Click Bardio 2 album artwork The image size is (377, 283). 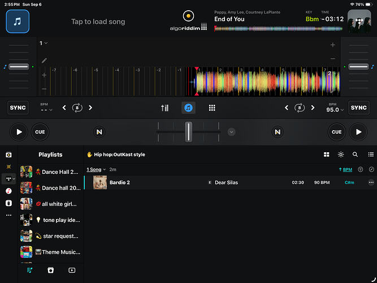100,182
